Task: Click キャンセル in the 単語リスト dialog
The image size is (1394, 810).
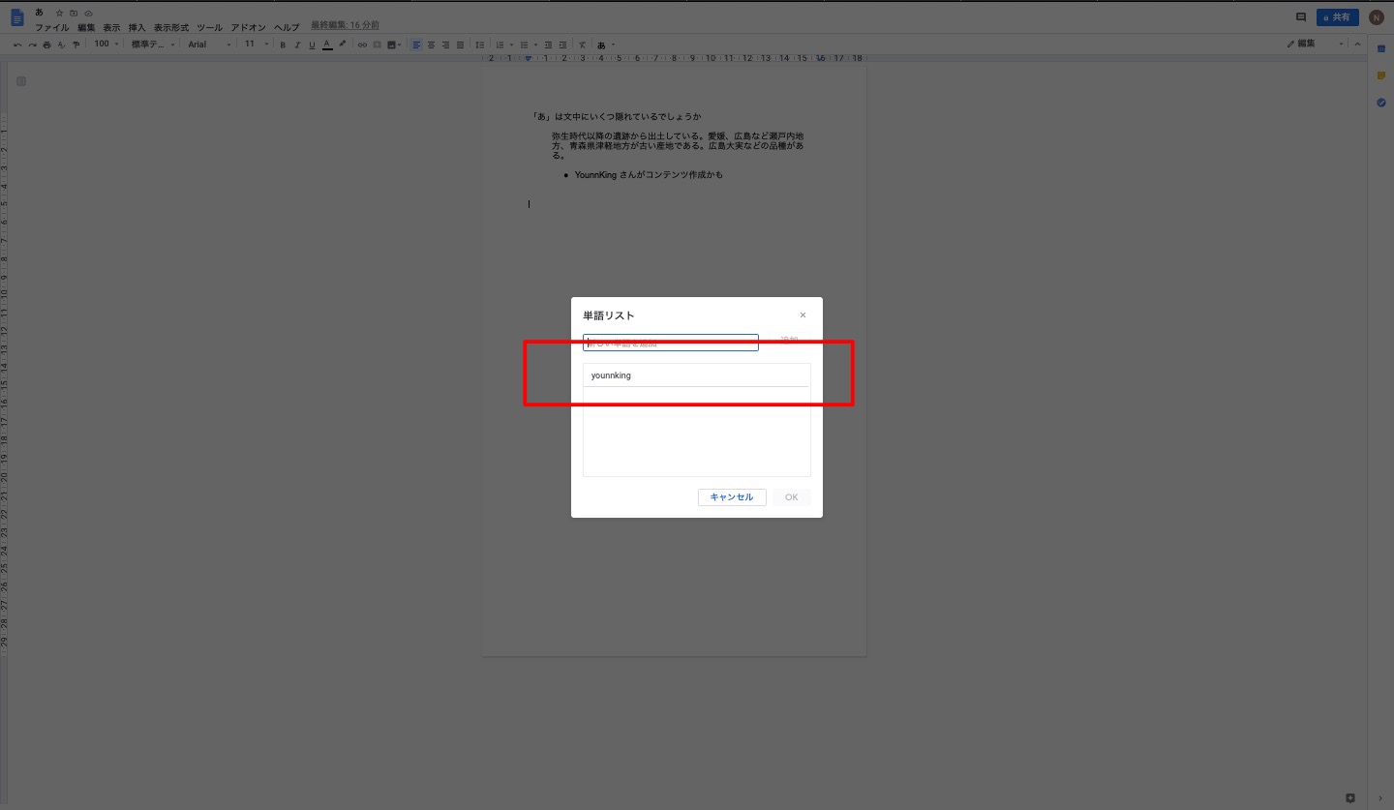Action: 732,497
